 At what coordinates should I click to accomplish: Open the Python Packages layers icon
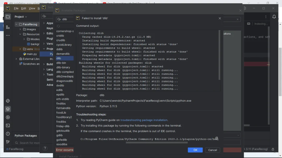click(x=8, y=109)
